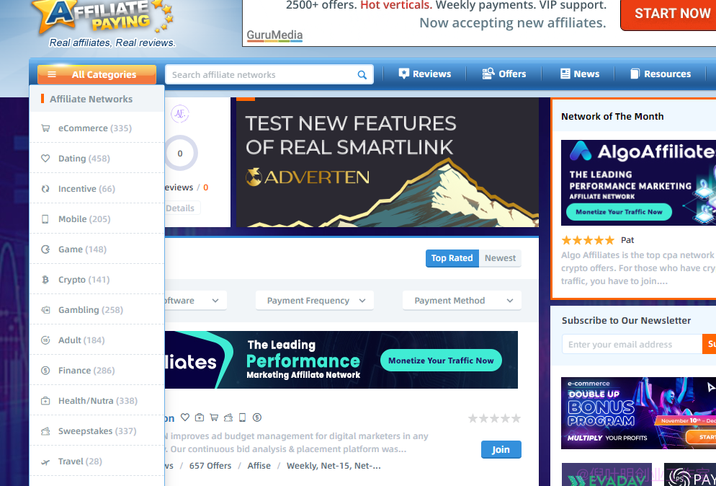Click the Travel airplane icon

45,461
